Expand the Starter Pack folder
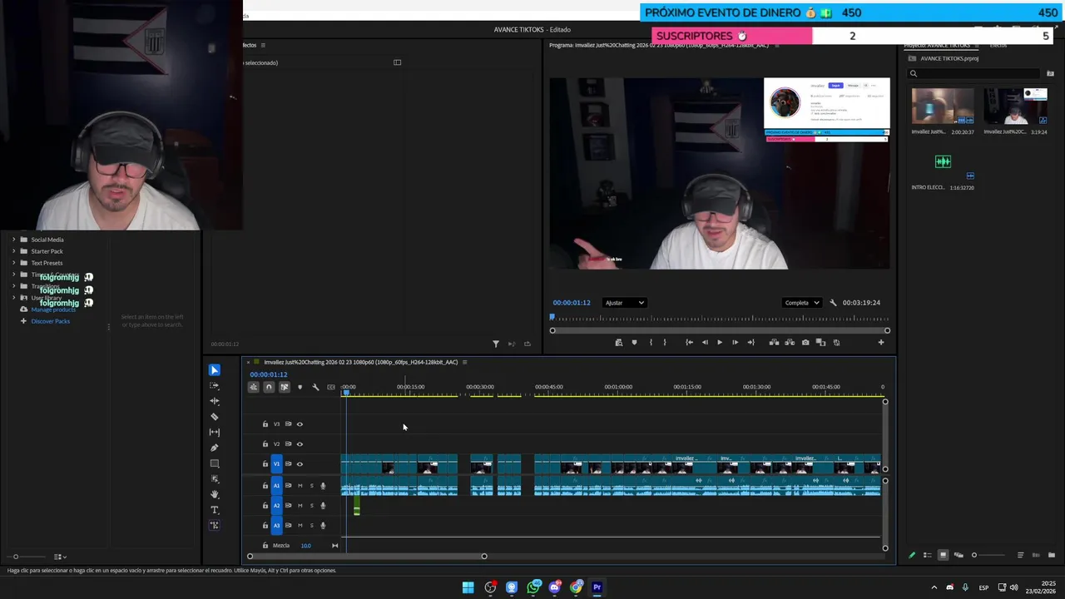The width and height of the screenshot is (1065, 599). (x=13, y=251)
